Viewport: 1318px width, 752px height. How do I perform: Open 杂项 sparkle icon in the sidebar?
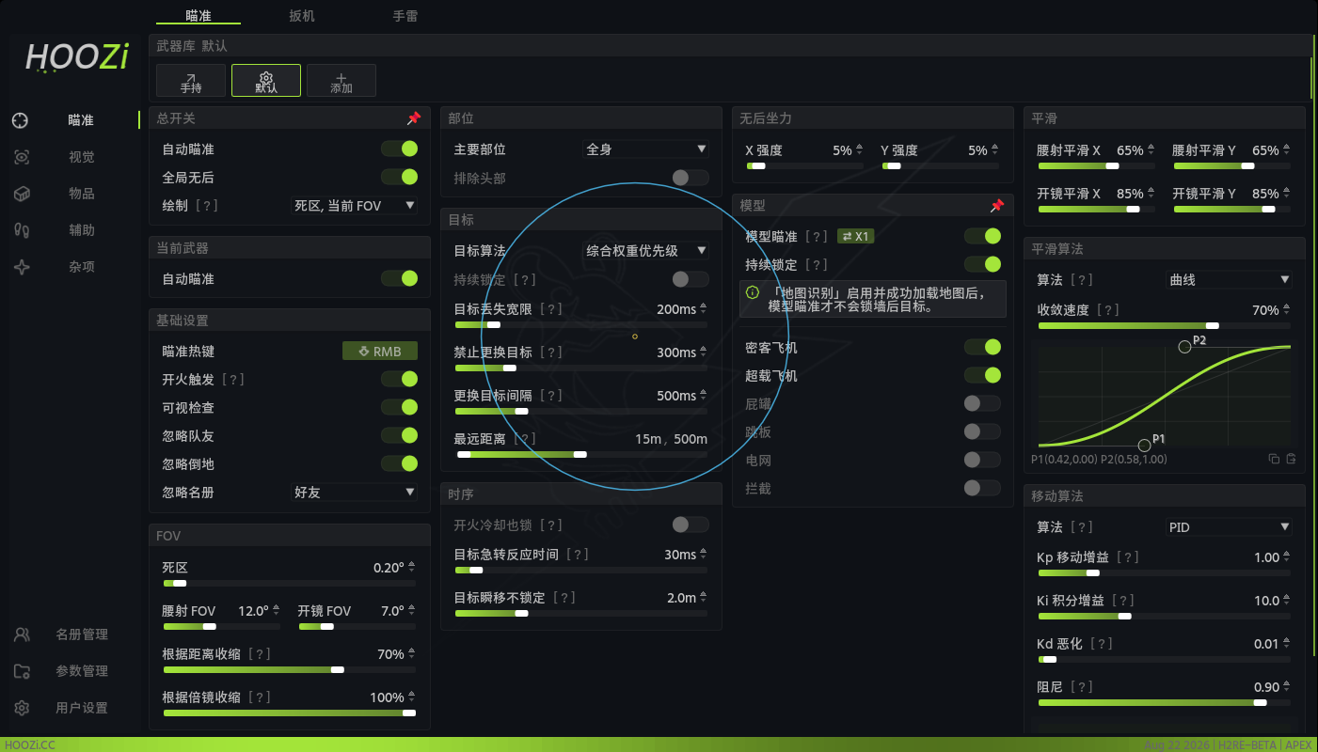coord(22,267)
